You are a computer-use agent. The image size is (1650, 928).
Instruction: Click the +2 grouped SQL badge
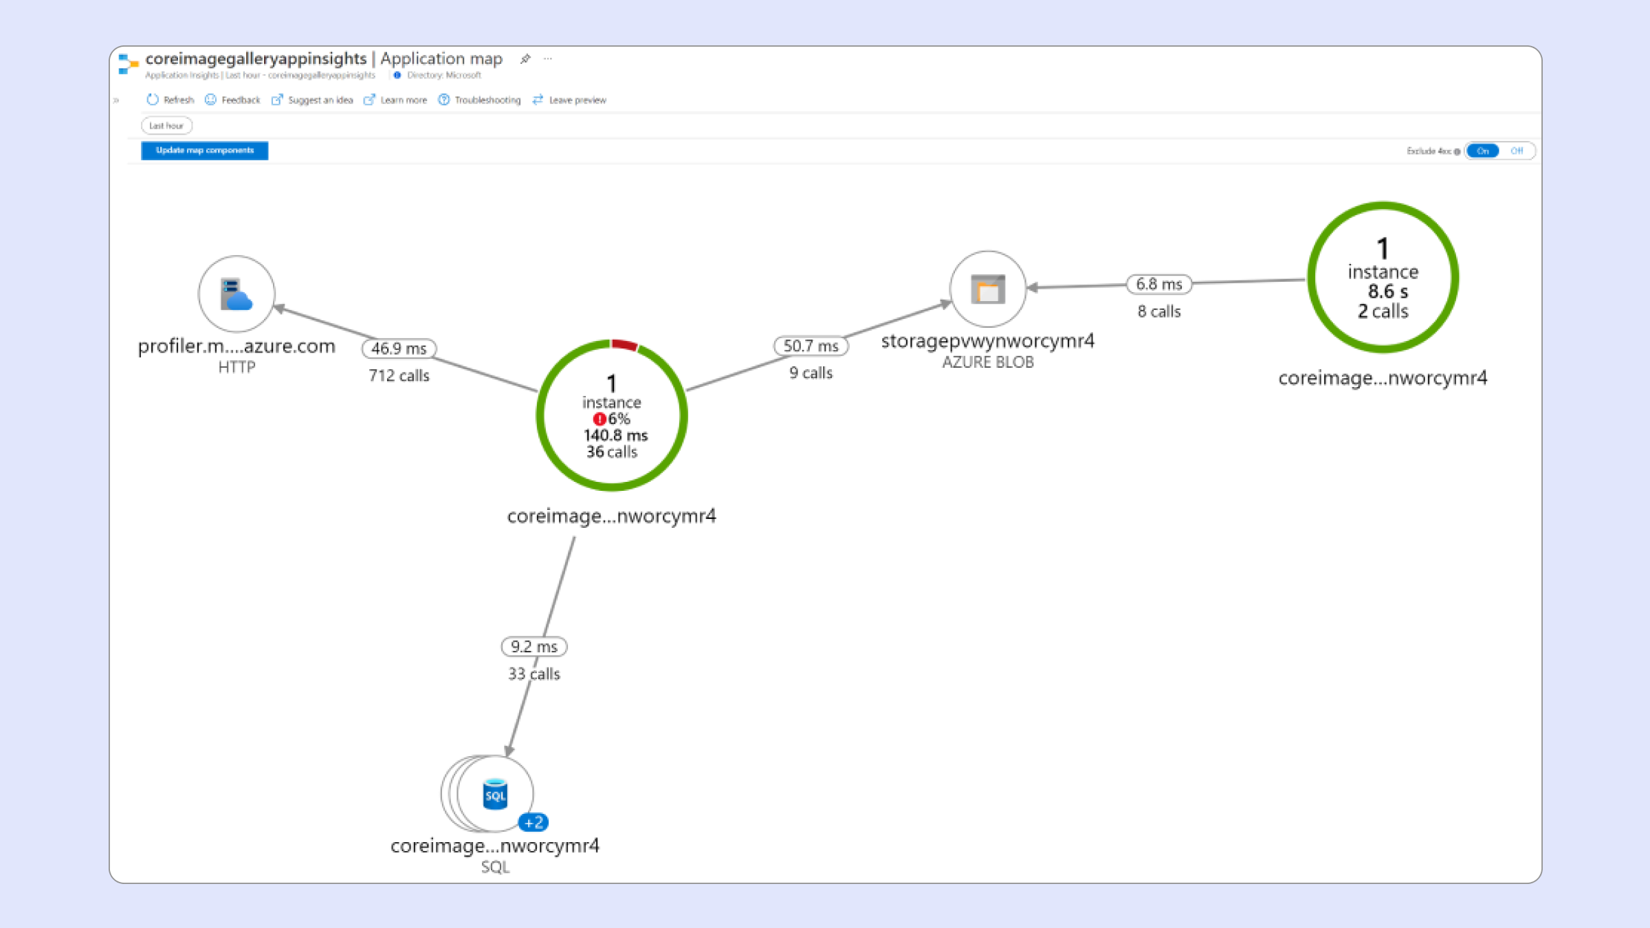(533, 822)
